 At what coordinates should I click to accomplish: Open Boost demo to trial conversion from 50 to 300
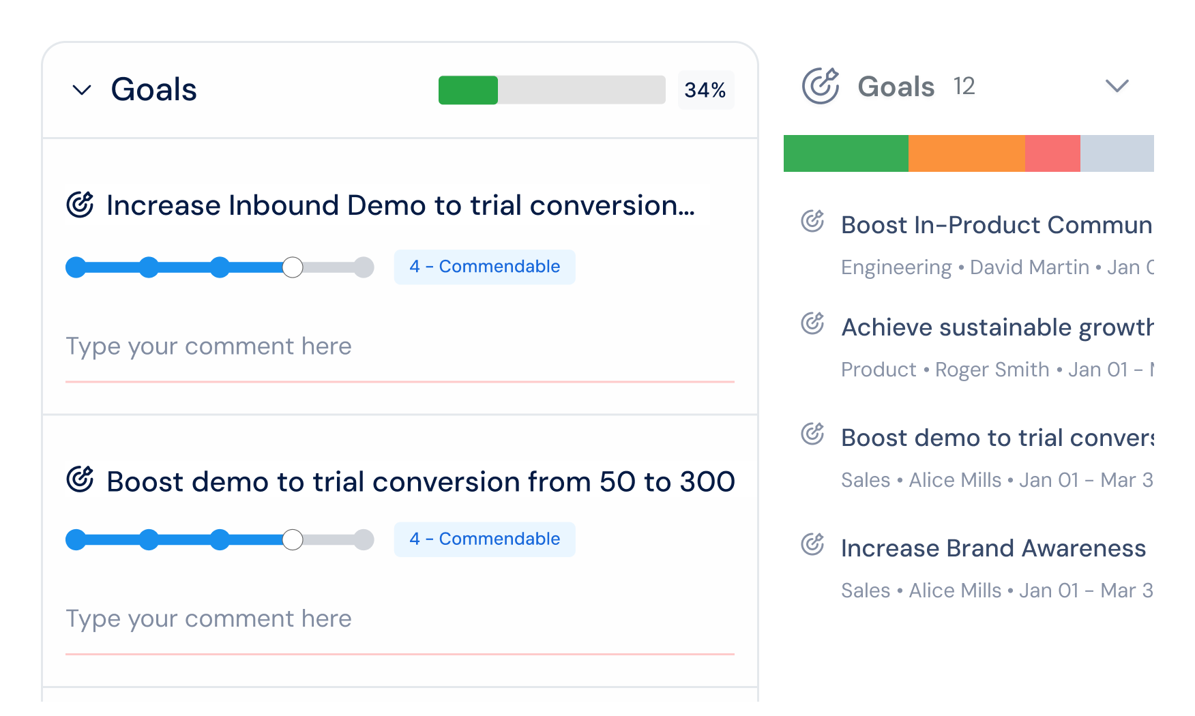point(421,481)
